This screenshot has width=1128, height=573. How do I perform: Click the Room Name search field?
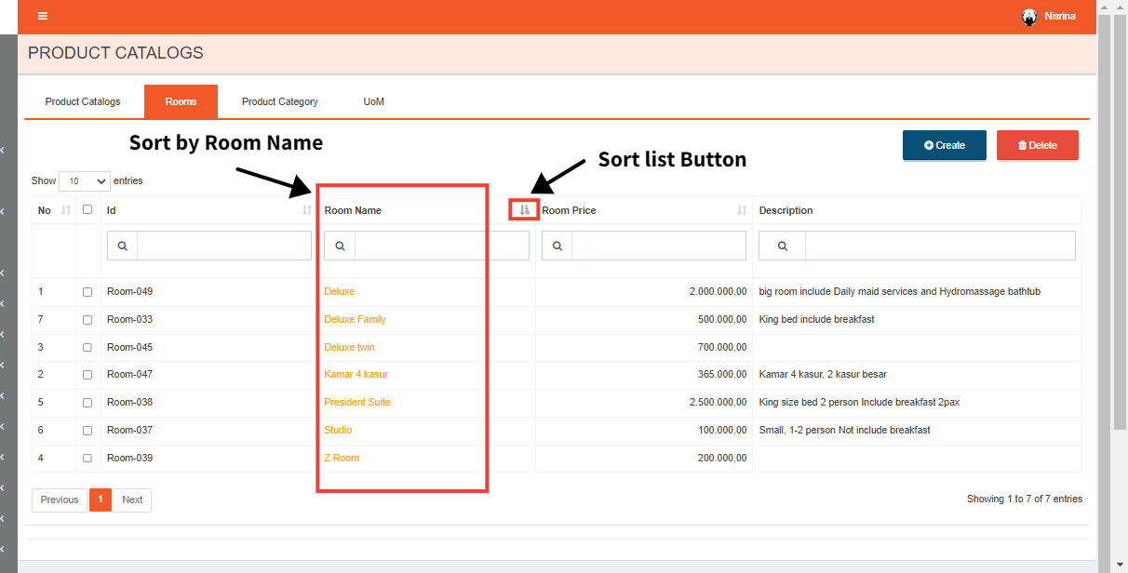(x=441, y=246)
